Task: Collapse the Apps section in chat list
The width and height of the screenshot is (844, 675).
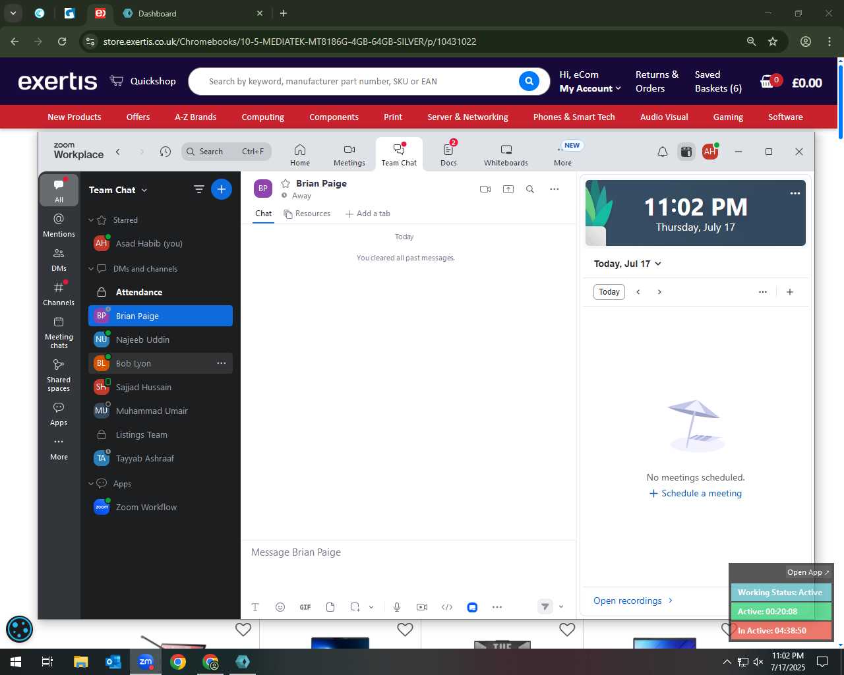Action: click(92, 484)
